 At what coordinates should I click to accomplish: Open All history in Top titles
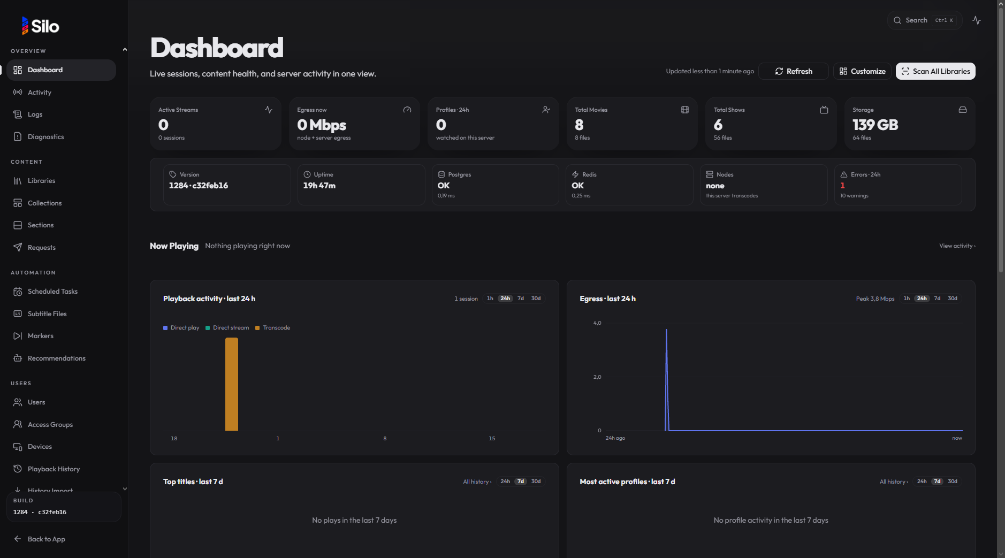click(477, 481)
